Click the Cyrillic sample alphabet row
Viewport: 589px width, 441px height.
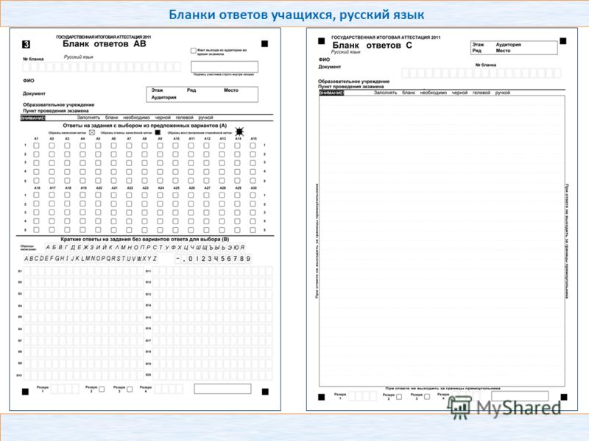coord(145,248)
